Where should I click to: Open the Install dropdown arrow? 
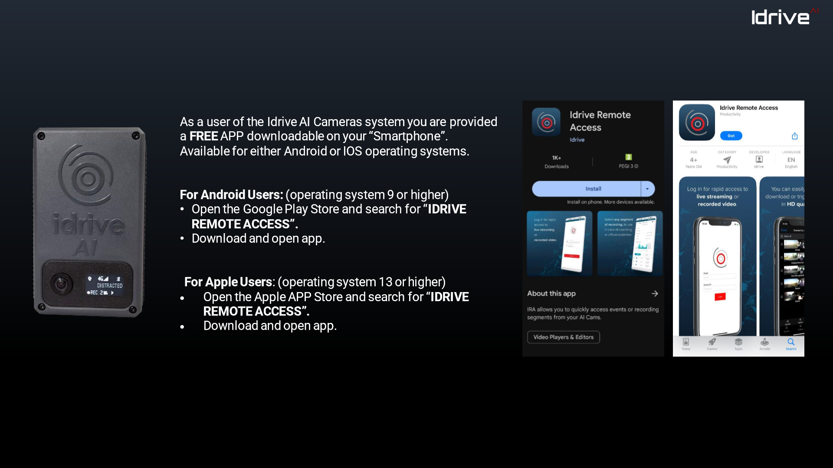[647, 189]
